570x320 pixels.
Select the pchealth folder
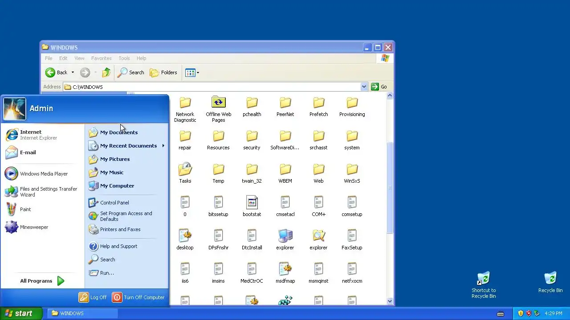(x=252, y=107)
